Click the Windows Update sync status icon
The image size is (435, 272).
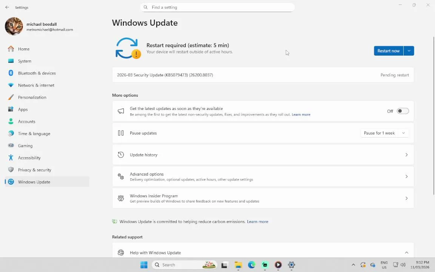tap(128, 48)
